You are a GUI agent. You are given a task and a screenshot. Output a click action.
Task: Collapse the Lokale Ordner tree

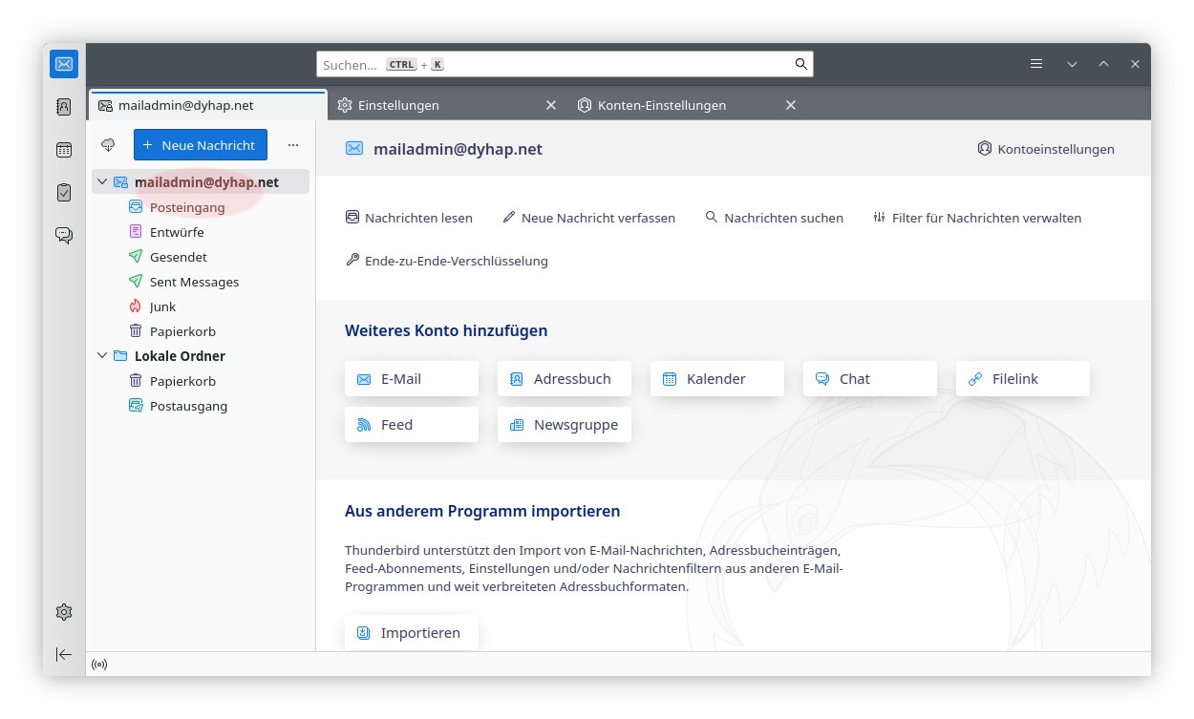[x=102, y=356]
